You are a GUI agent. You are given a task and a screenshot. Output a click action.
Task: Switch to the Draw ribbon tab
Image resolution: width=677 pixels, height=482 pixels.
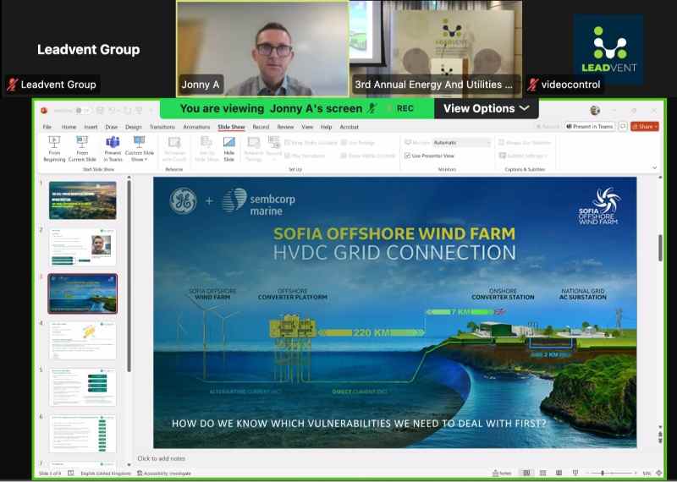coord(112,127)
